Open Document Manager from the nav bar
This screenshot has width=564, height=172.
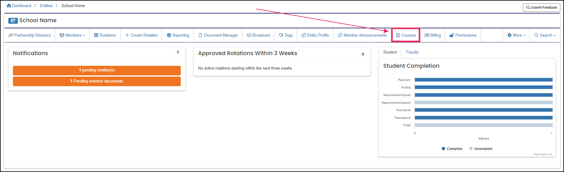point(218,35)
